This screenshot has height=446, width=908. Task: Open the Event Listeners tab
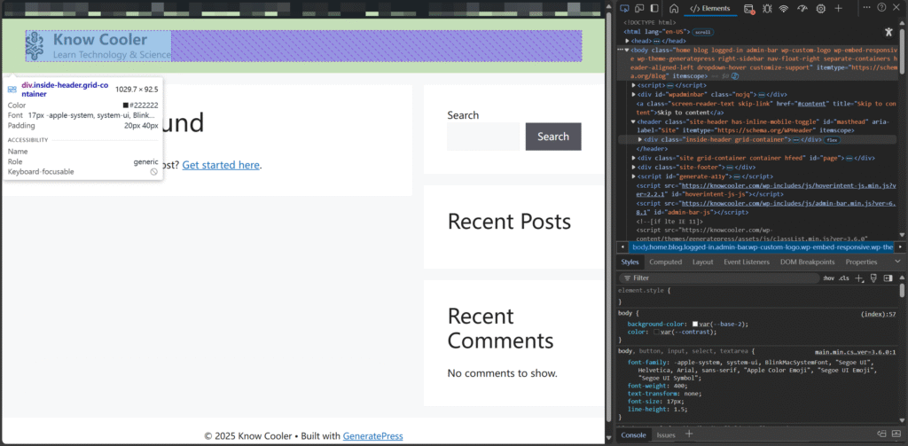(x=747, y=262)
